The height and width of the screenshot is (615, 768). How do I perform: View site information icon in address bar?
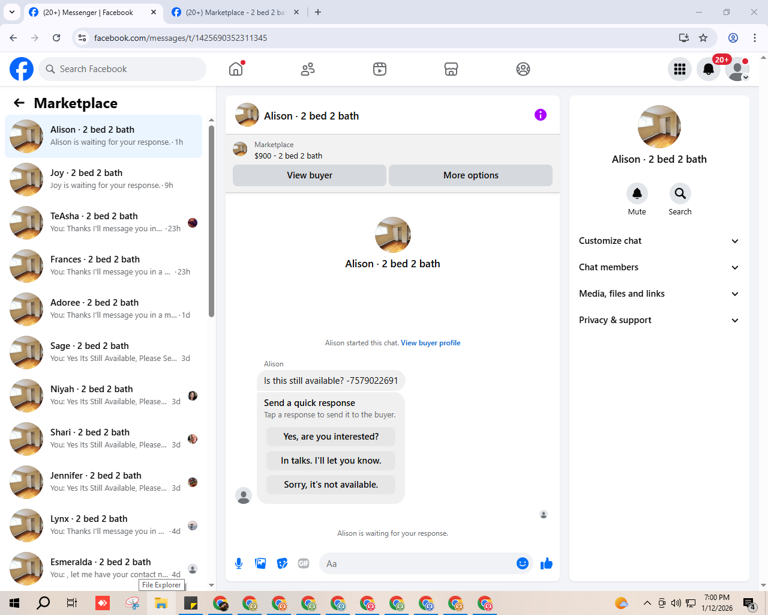click(82, 38)
